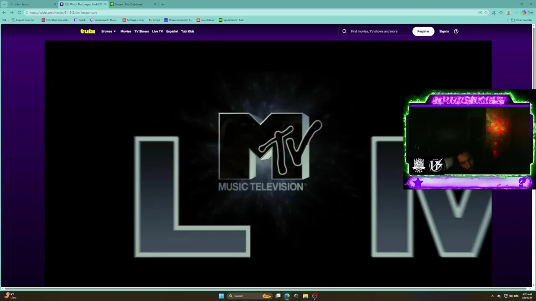The height and width of the screenshot is (301, 536).
Task: Mute the Longest Yard tab audio icon
Action: point(67,4)
